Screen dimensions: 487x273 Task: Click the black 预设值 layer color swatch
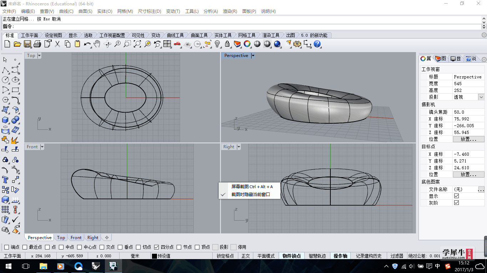pyautogui.click(x=154, y=256)
